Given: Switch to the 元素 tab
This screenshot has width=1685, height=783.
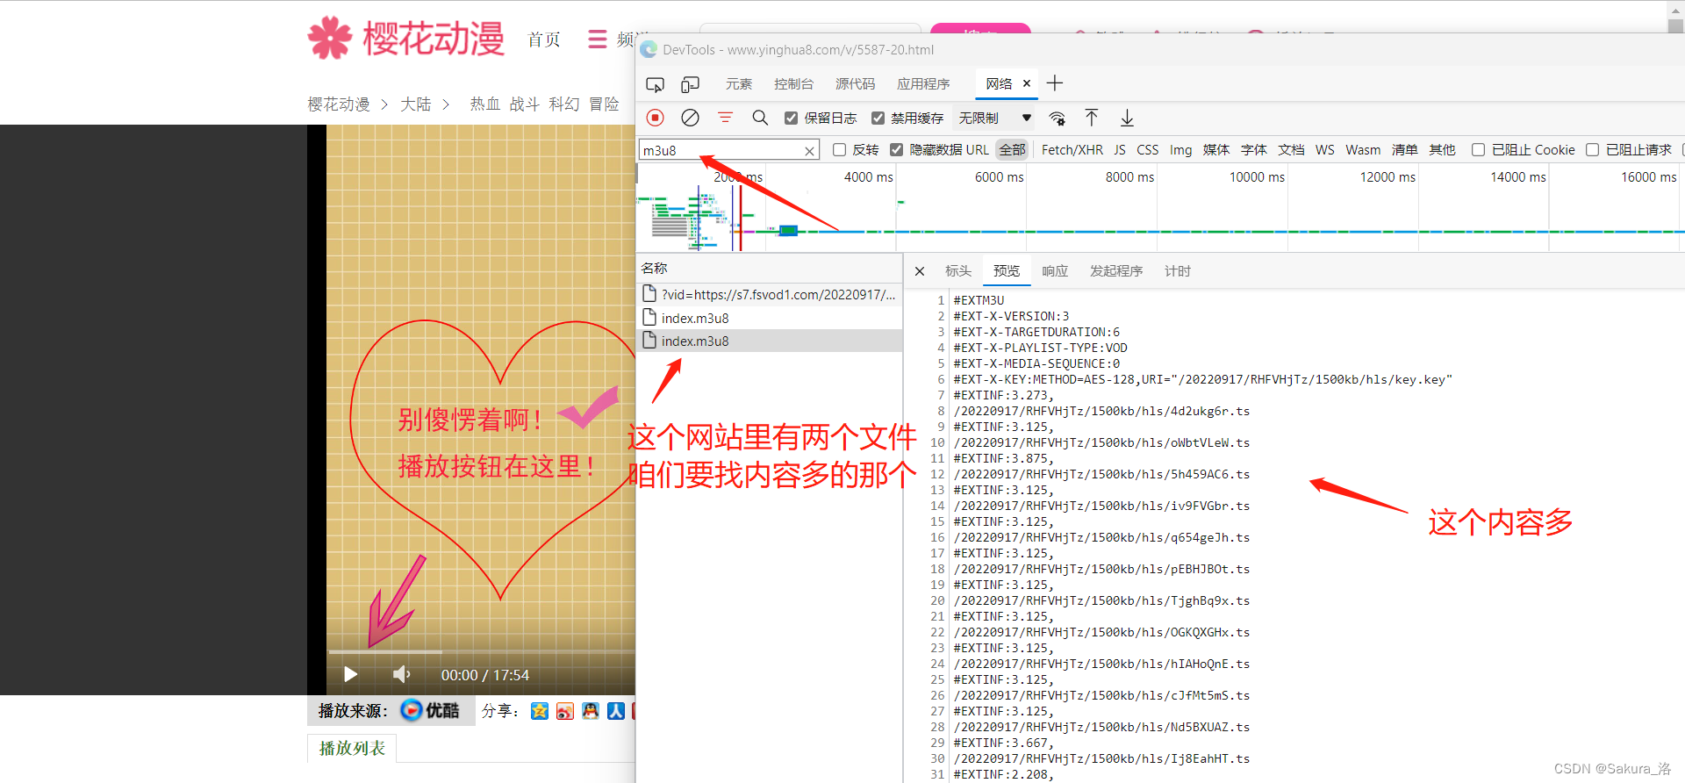Looking at the screenshot, I should (739, 83).
